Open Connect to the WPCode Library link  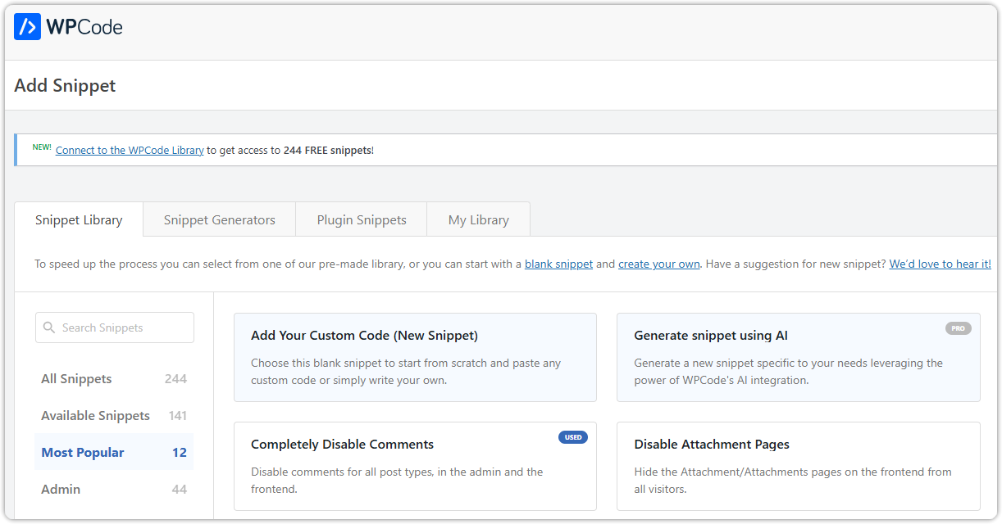pyautogui.click(x=130, y=150)
